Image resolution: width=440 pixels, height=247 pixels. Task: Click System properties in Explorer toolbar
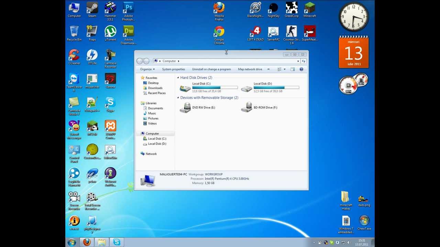click(174, 69)
